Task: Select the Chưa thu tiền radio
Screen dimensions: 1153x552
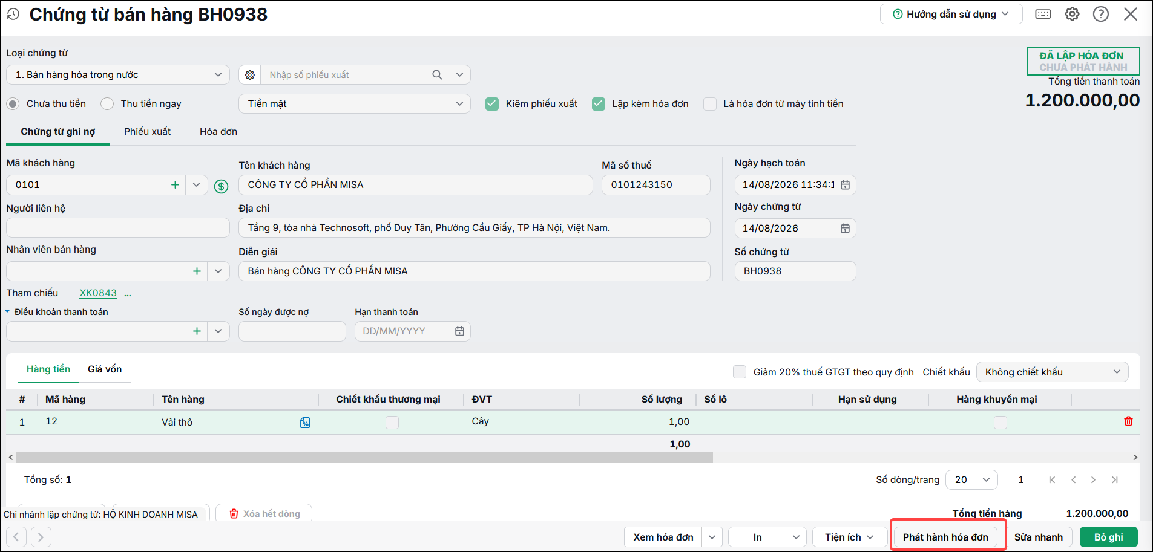Action: pos(13,104)
